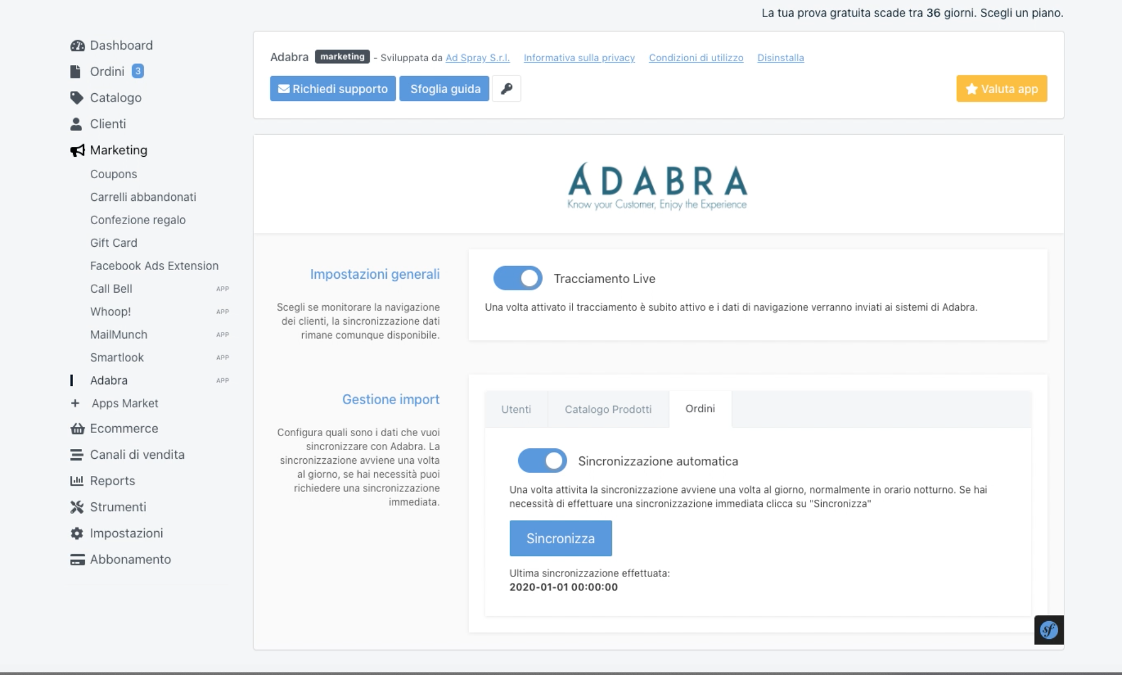Click the Canali di vendita icon

[77, 454]
